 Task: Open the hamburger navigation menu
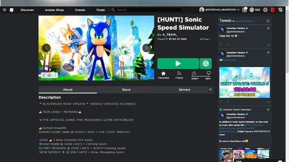(x=5, y=10)
